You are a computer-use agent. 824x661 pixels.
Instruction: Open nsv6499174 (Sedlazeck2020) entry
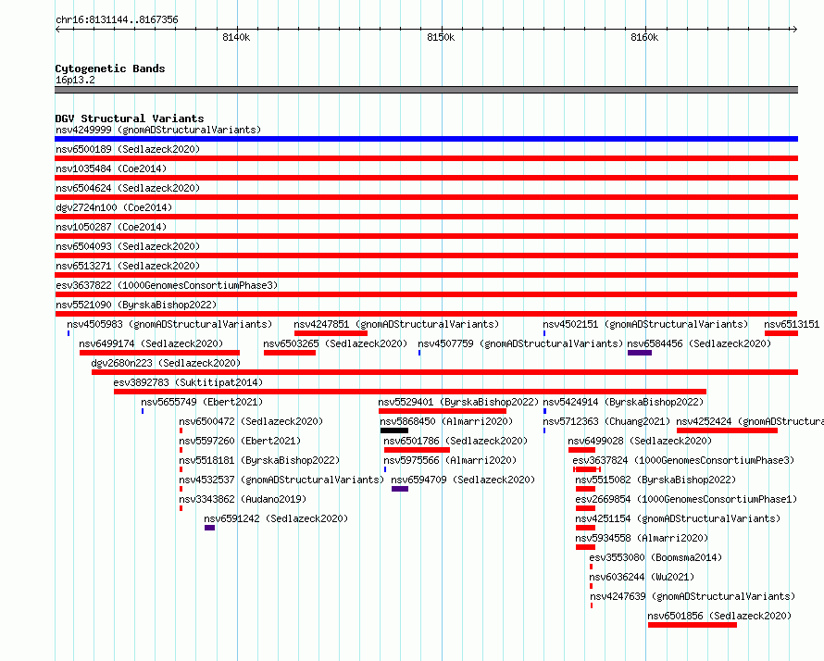151,343
